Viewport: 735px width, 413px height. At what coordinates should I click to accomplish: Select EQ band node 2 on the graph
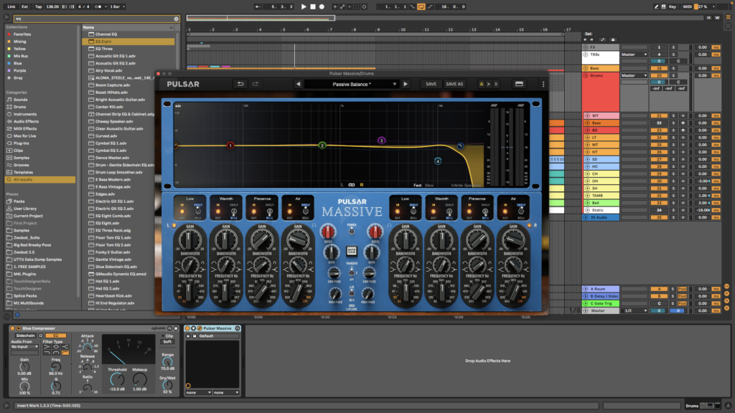pos(322,146)
